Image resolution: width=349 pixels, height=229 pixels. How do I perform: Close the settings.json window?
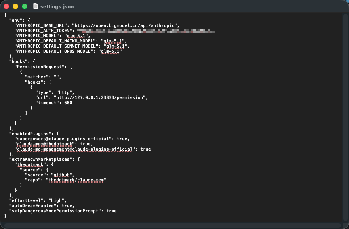pos(7,6)
